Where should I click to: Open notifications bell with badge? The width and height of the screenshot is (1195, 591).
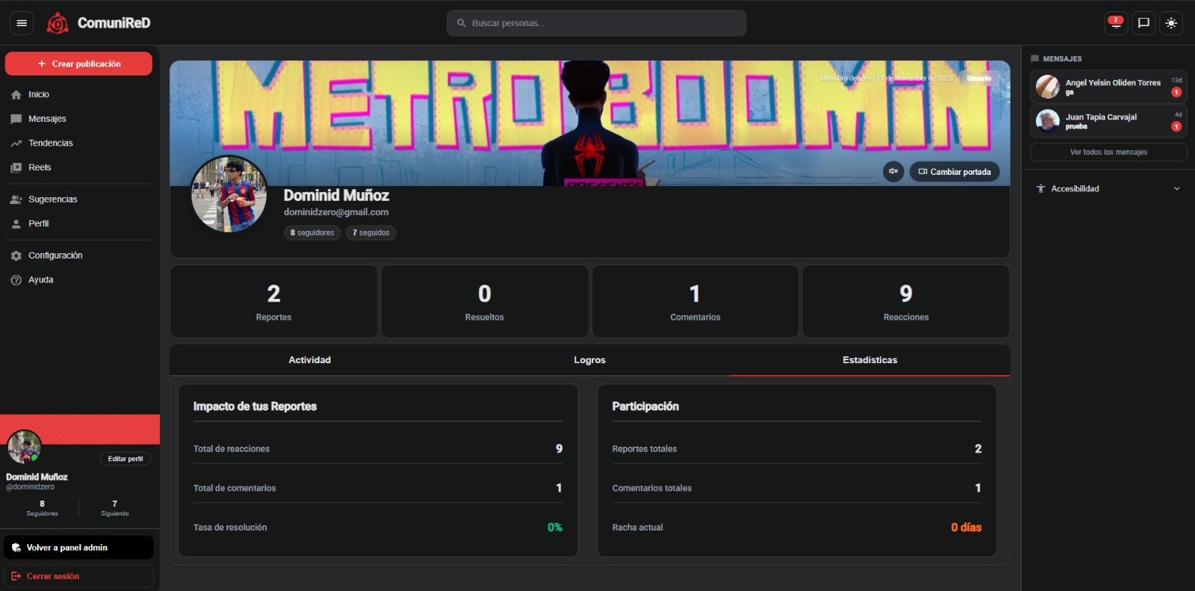[x=1116, y=23]
